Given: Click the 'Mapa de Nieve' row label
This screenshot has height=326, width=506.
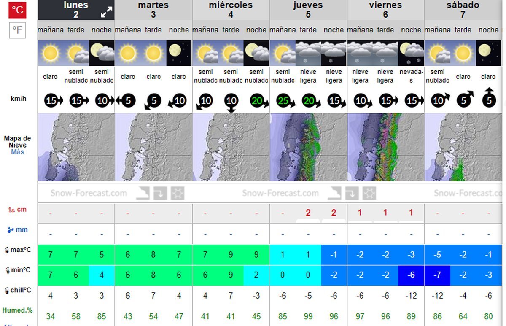Looking at the screenshot, I should [x=18, y=142].
